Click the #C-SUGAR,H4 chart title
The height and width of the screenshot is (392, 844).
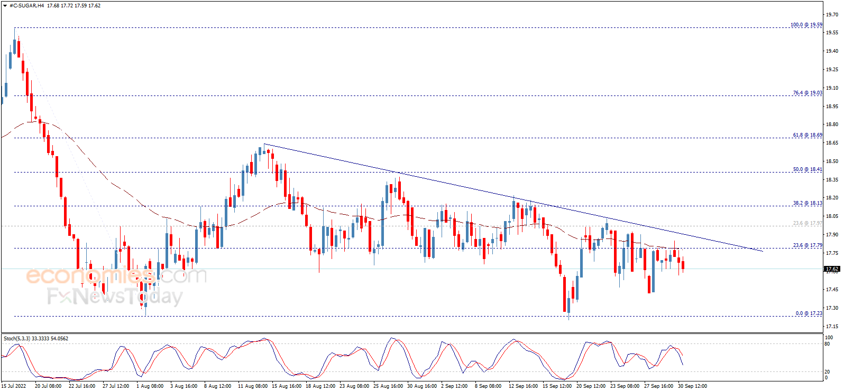click(x=26, y=6)
